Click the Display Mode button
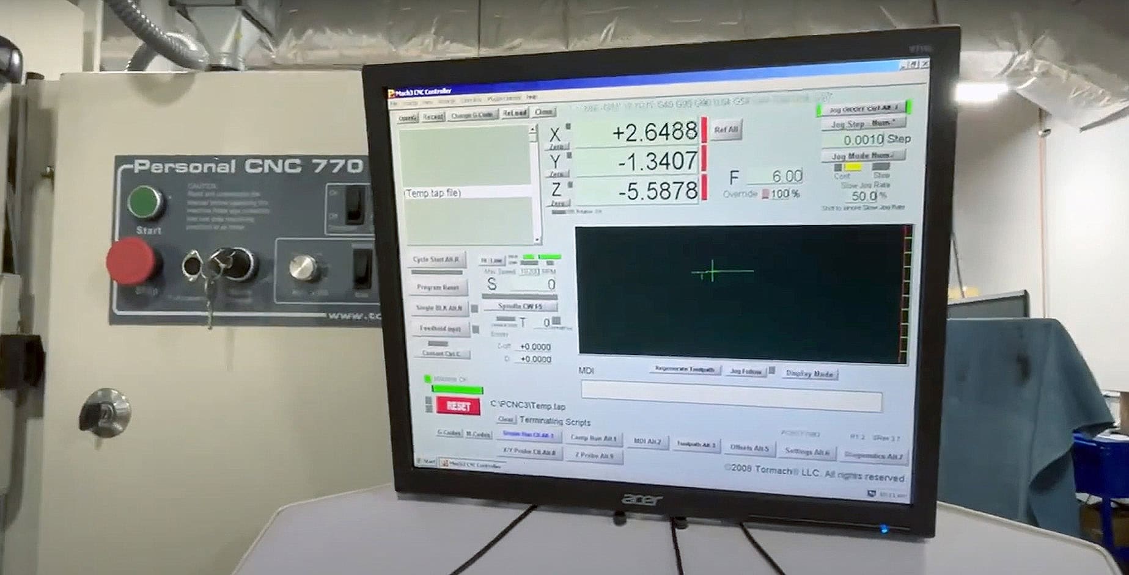1129x575 pixels. [x=809, y=373]
